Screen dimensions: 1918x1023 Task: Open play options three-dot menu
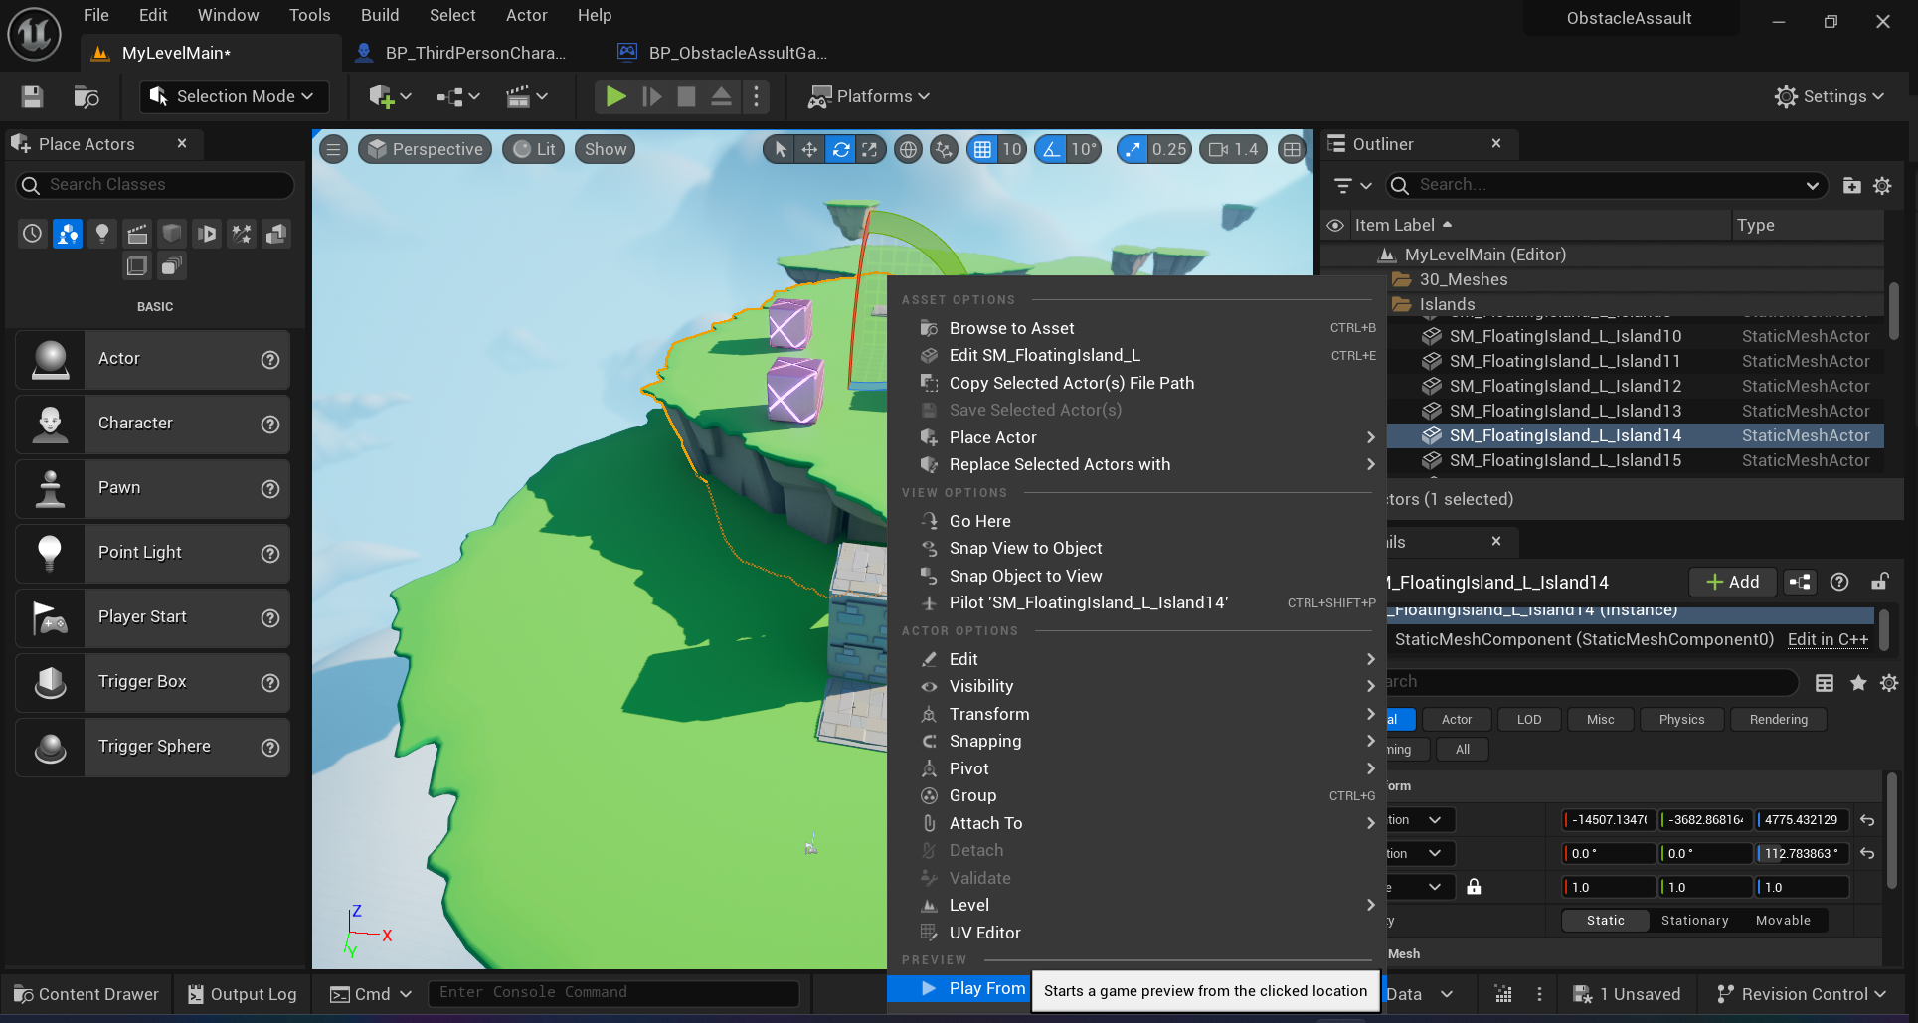point(757,96)
